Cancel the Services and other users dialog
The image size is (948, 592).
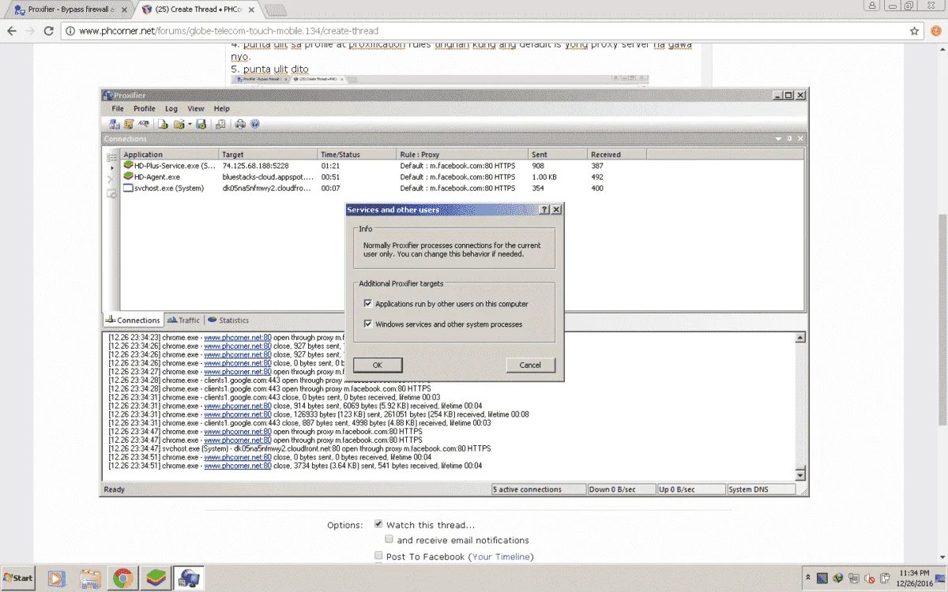530,365
